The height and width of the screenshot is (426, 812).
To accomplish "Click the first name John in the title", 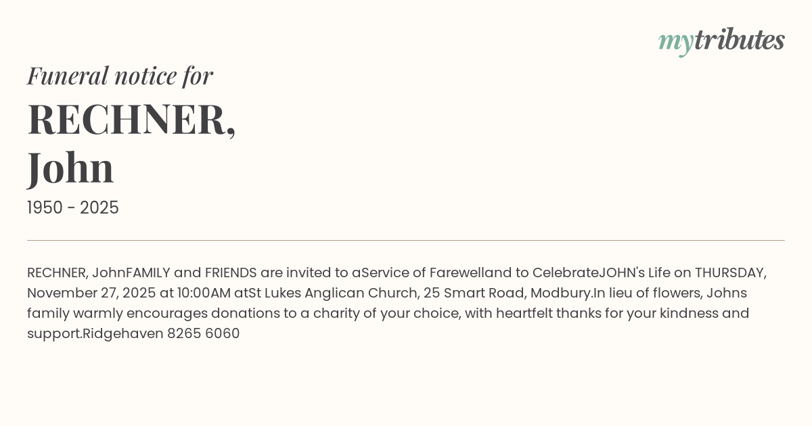I will pyautogui.click(x=70, y=168).
